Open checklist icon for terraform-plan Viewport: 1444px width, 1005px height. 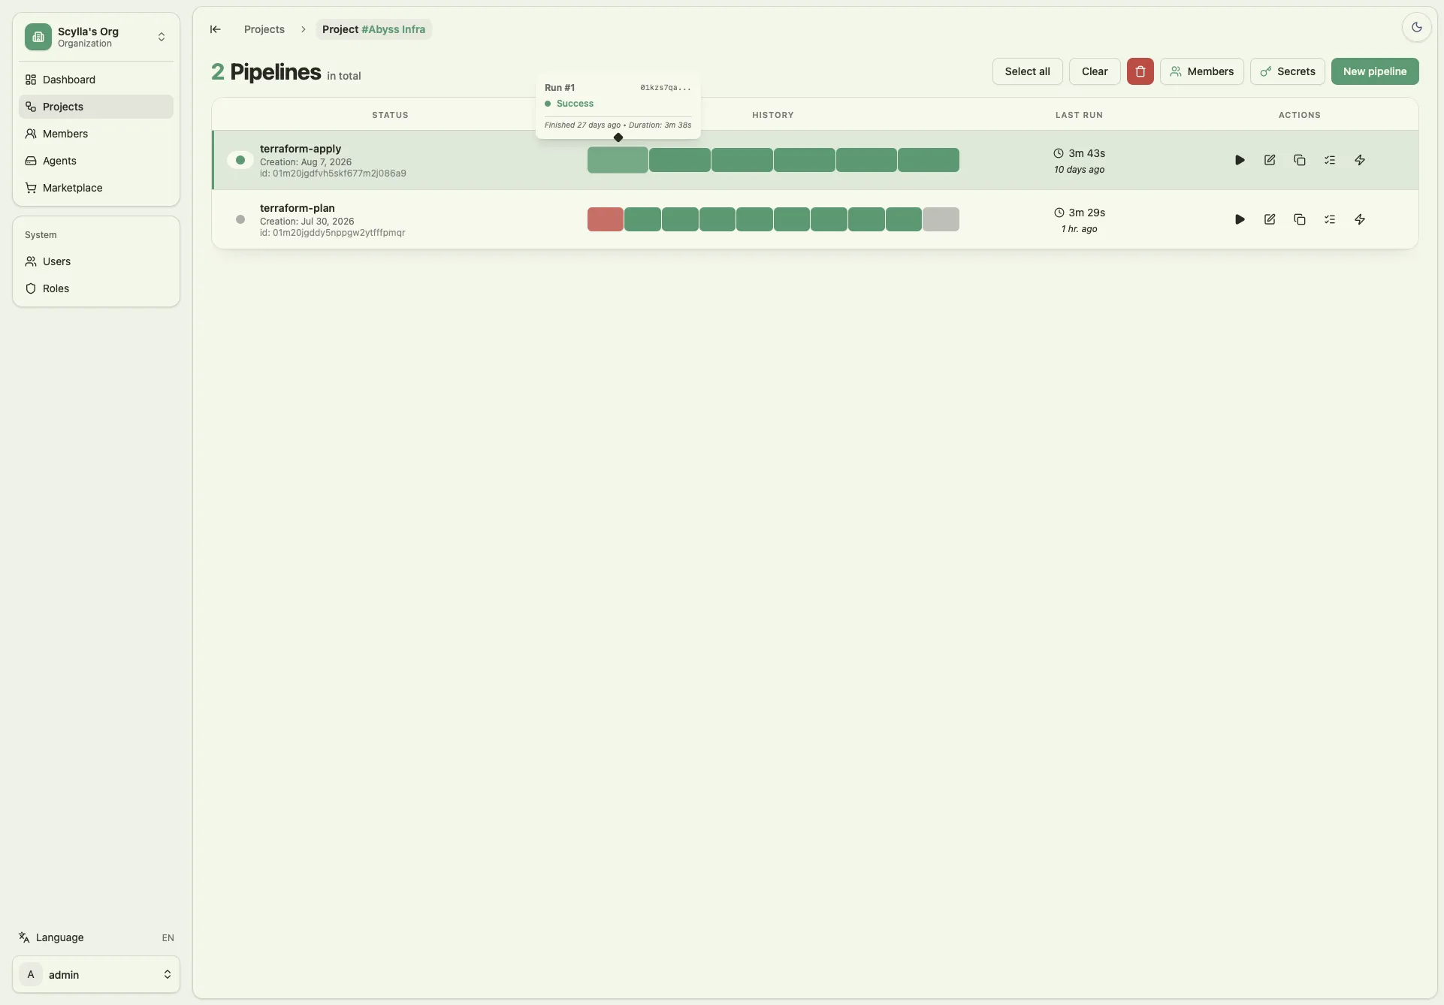coord(1330,219)
